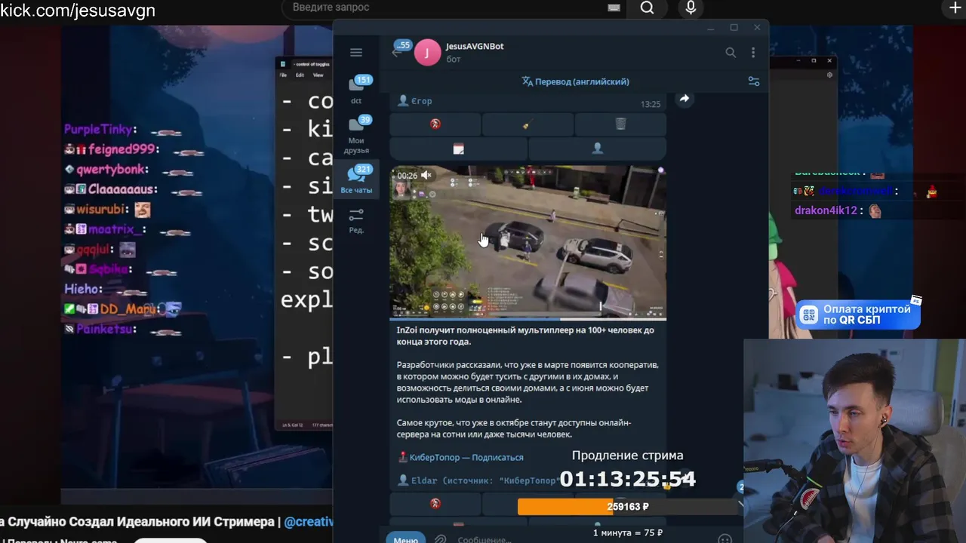Screen dimensions: 966x543
Task: Click the Егор sender name
Action: click(421, 101)
